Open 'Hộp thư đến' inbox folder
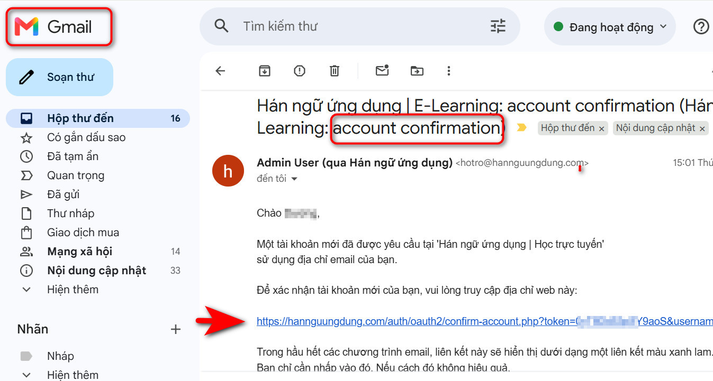713x381 pixels. click(98, 118)
